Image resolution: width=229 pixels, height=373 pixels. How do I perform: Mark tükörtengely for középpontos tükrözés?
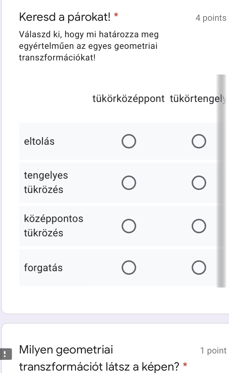tap(199, 226)
